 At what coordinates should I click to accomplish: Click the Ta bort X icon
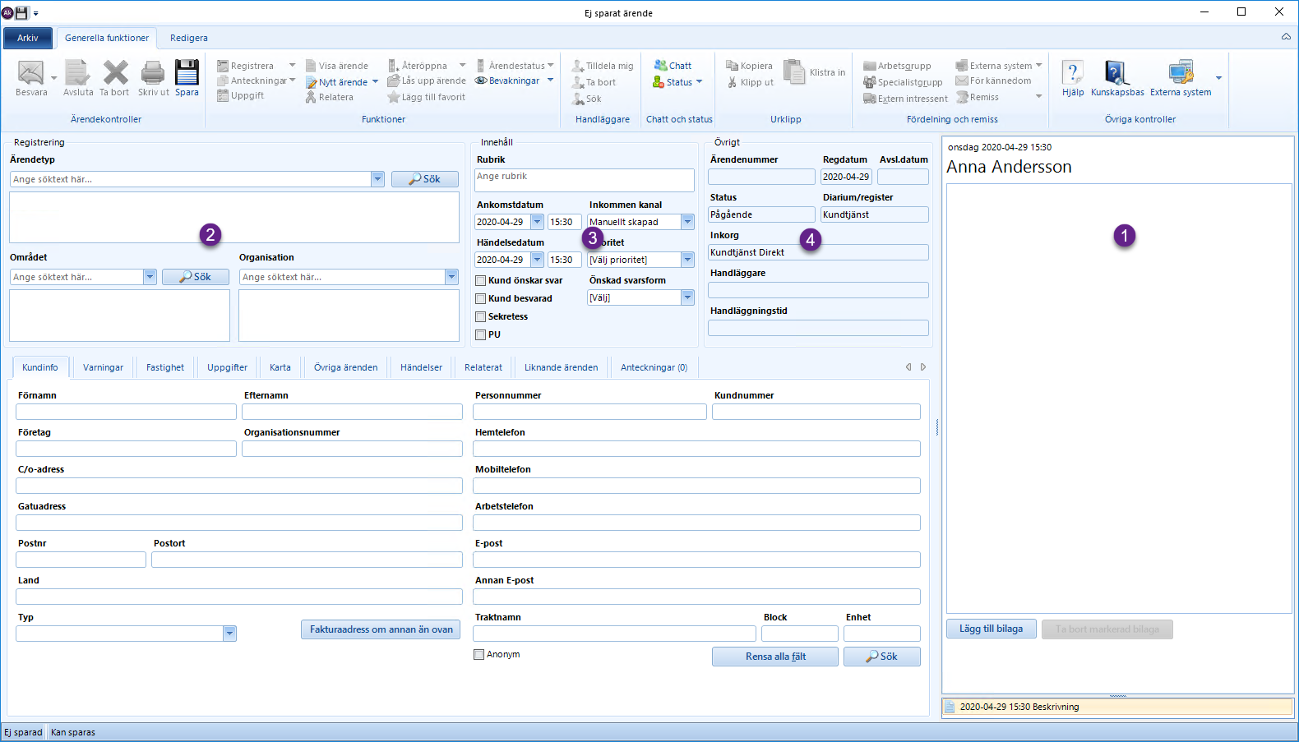click(115, 73)
